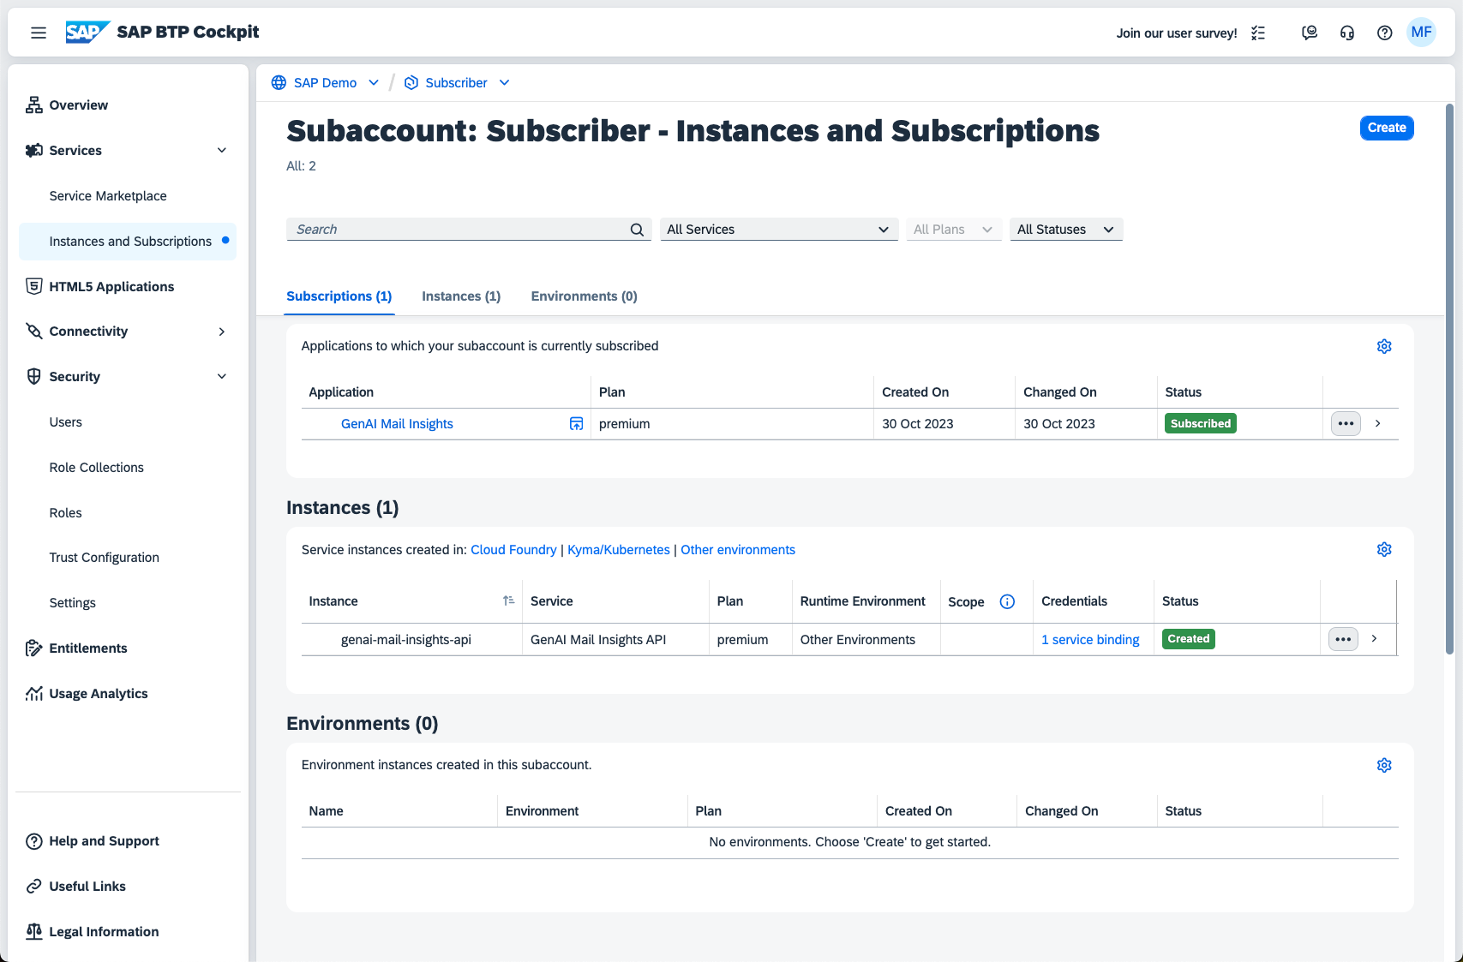Viewport: 1463px width, 962px height.
Task: Collapse the Security section chevron
Action: point(222,377)
